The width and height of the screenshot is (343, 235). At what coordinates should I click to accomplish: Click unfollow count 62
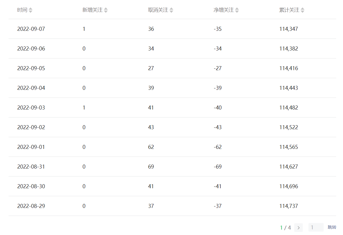pos(151,147)
